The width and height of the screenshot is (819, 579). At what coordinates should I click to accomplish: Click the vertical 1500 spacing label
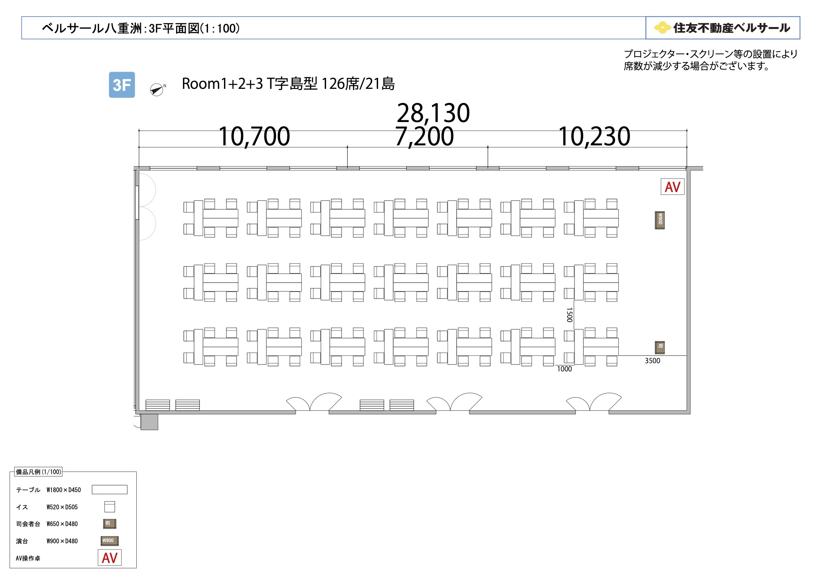coord(569,315)
